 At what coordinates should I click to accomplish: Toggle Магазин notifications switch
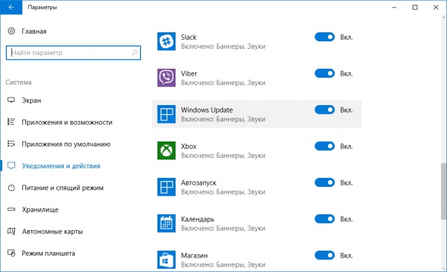click(325, 256)
